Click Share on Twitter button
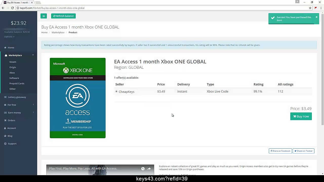This screenshot has height=182, width=324. coord(303,151)
